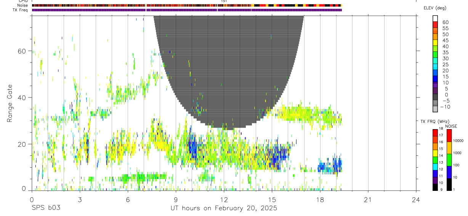
Task: Select the orange segment of NOISE color bar
Action: click(x=449, y=148)
